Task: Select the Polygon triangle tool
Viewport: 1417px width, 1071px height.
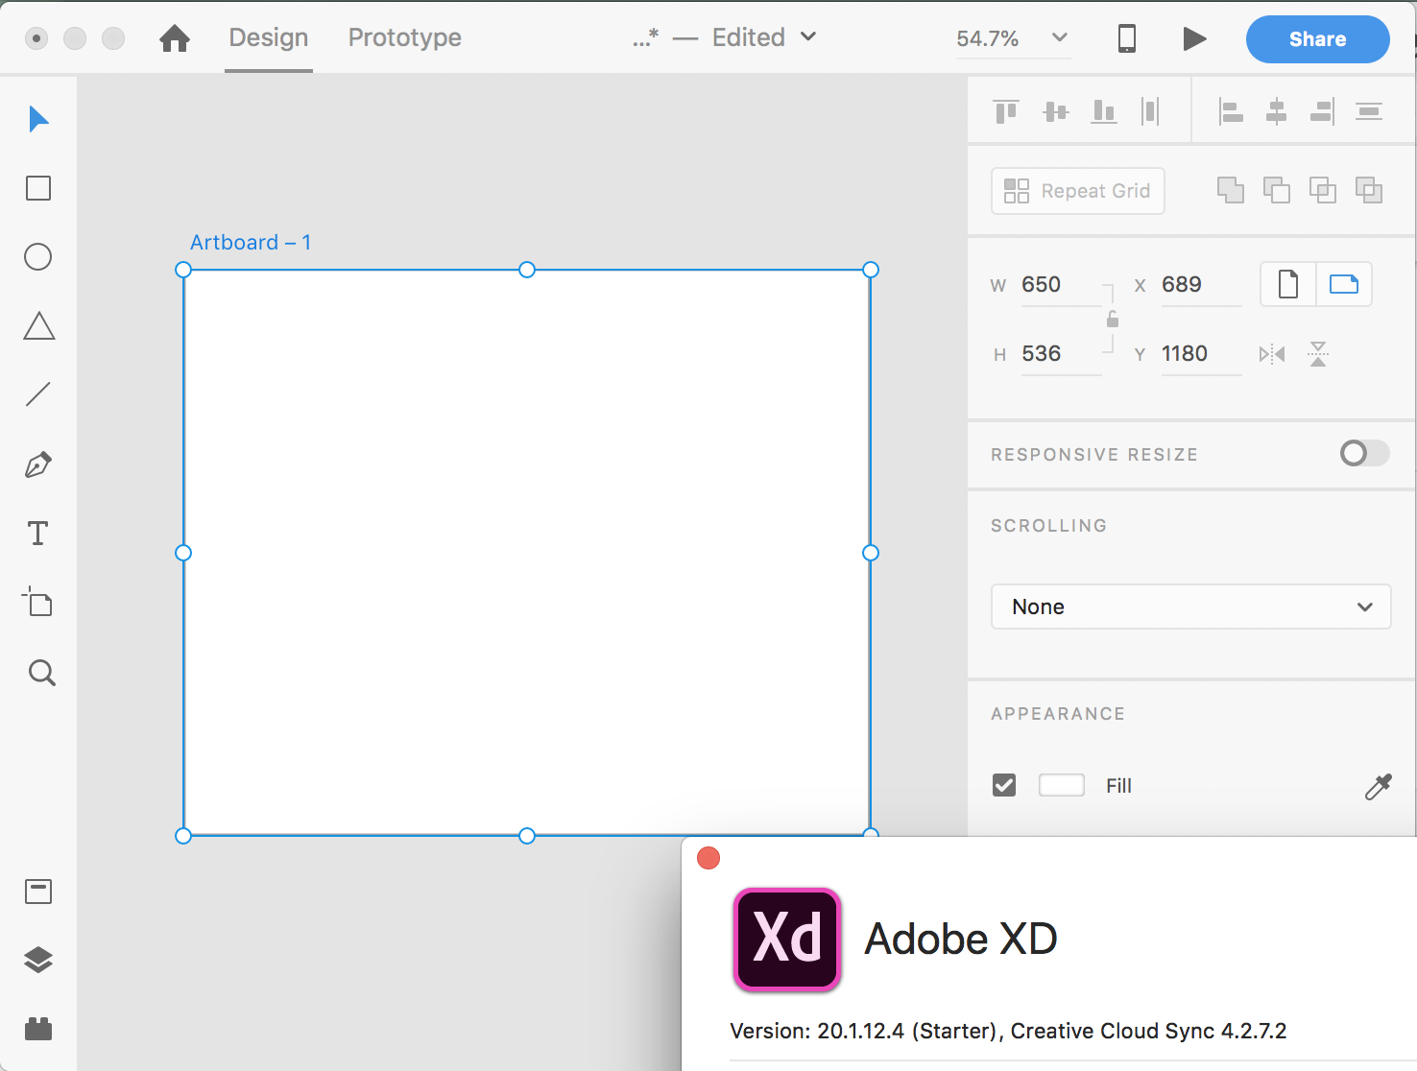Action: (x=38, y=326)
